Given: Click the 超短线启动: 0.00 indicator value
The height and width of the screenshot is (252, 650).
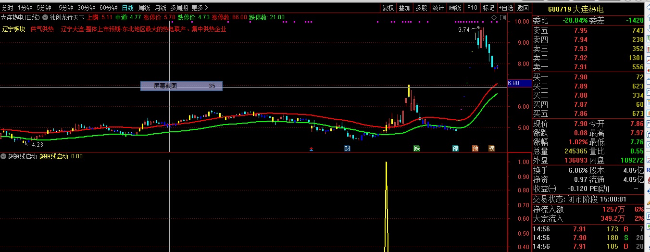Looking at the screenshot, I should click(x=61, y=156).
